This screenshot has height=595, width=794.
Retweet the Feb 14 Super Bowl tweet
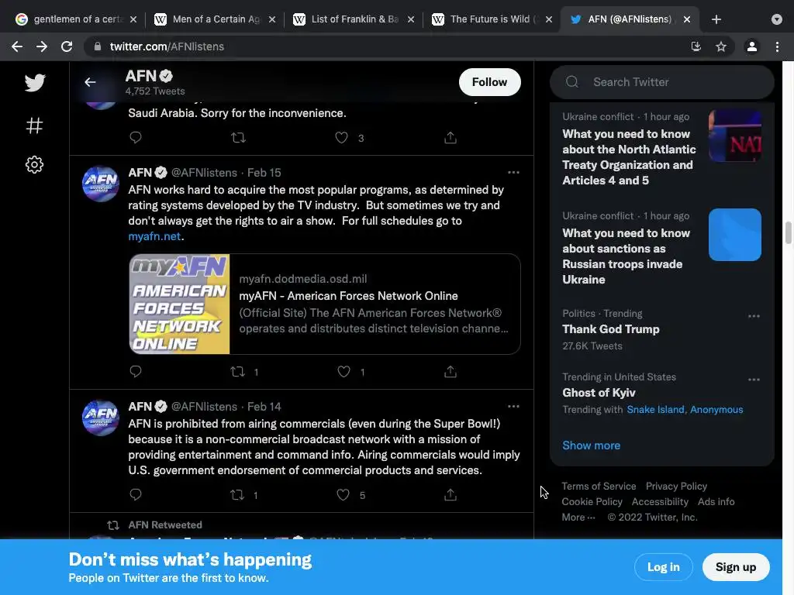coord(237,494)
